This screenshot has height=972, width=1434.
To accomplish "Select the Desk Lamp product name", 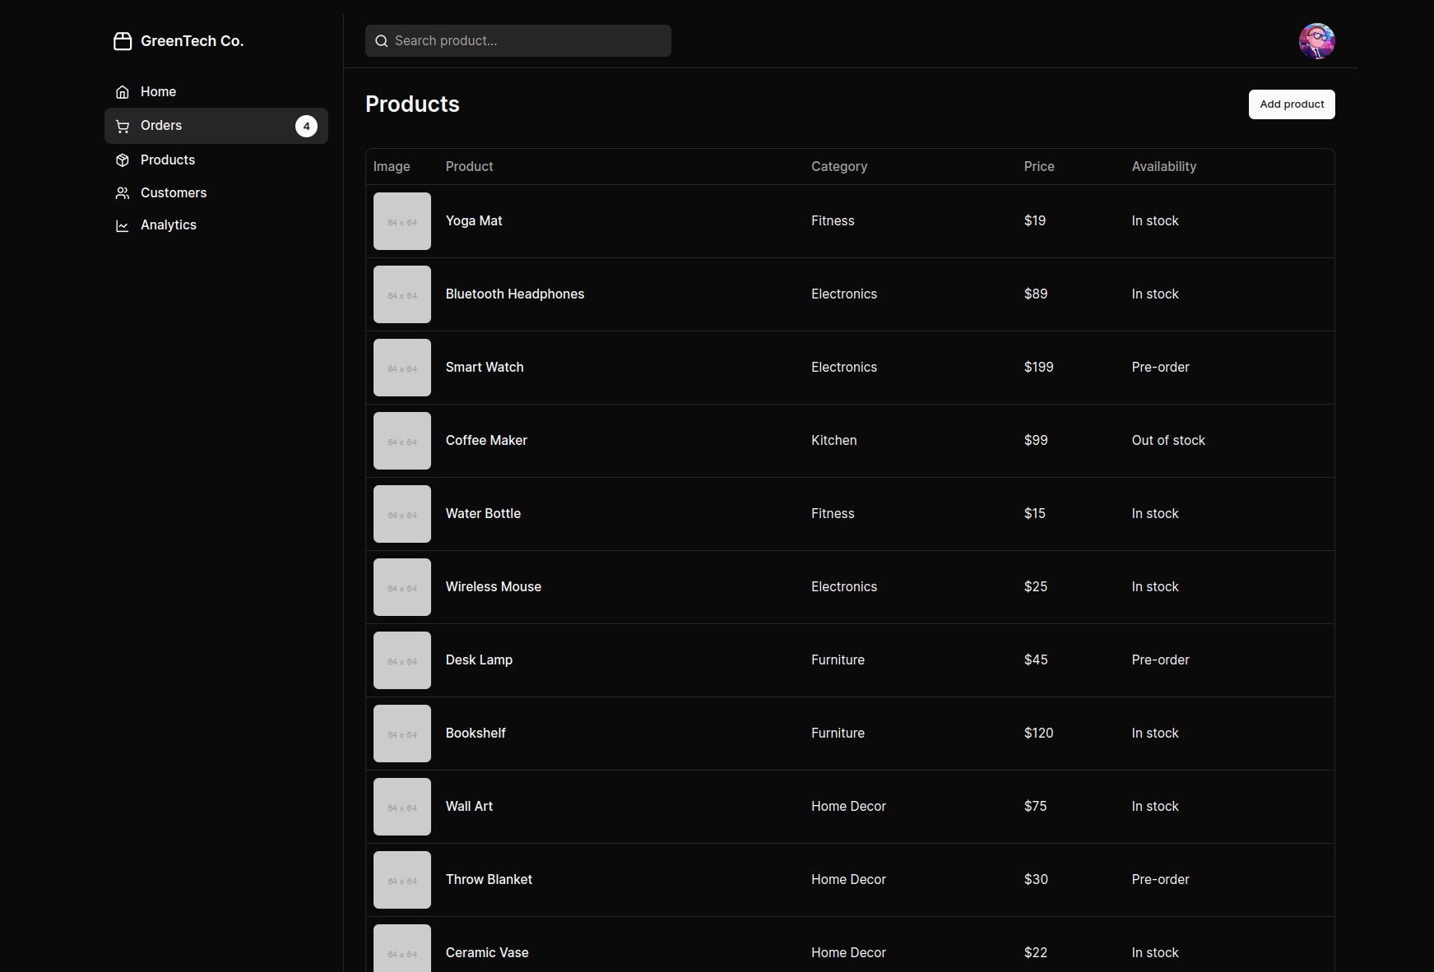I will pyautogui.click(x=479, y=660).
